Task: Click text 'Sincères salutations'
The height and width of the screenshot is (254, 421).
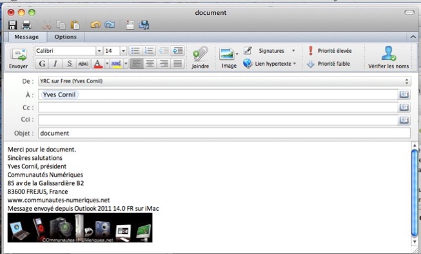Action: [35, 158]
